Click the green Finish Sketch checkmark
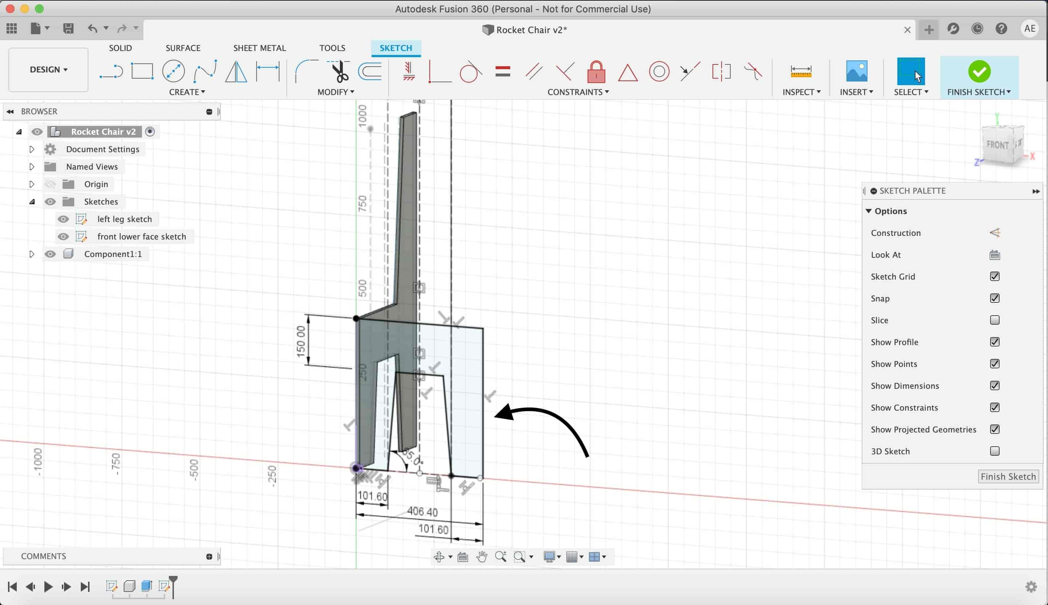 [979, 71]
